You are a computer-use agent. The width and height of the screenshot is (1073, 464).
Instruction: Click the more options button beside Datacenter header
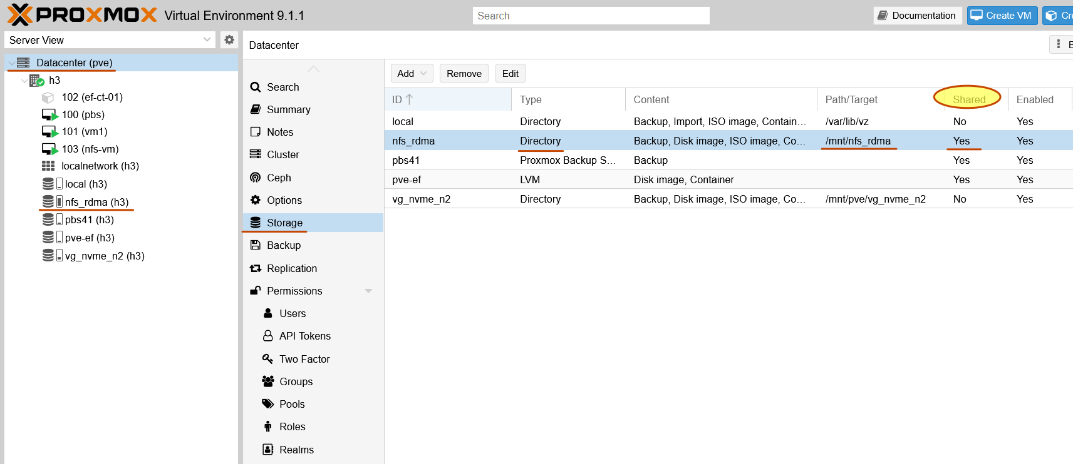click(x=1061, y=44)
